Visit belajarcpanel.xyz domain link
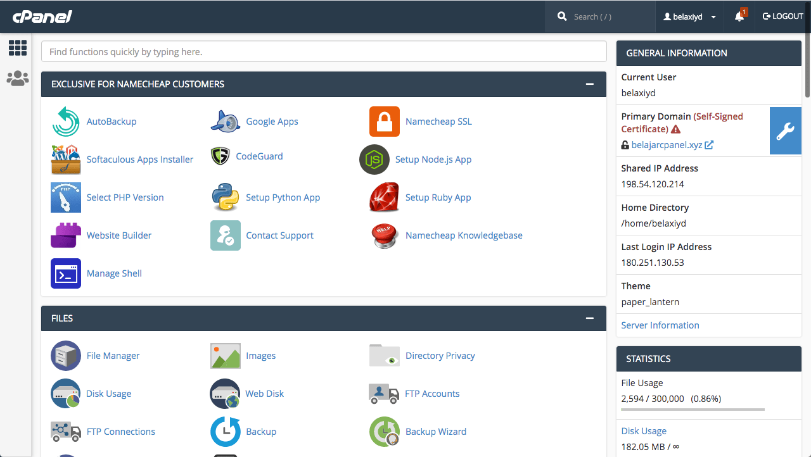The width and height of the screenshot is (811, 457). pos(667,144)
